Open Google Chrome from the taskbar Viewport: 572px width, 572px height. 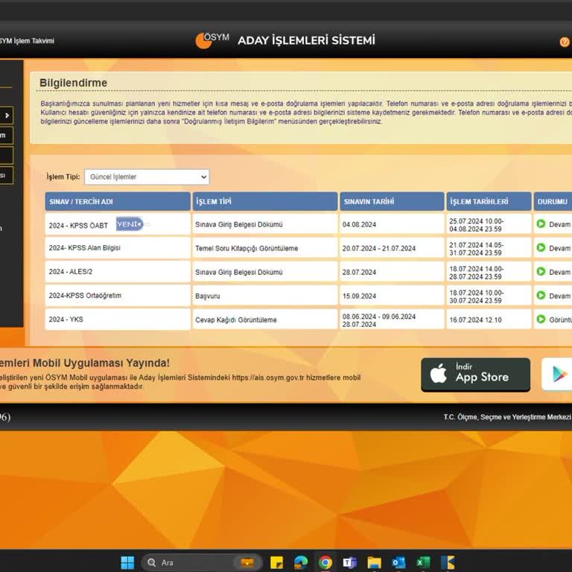point(325,562)
